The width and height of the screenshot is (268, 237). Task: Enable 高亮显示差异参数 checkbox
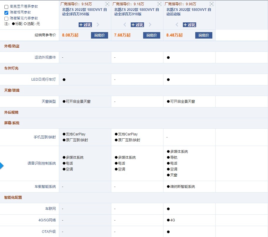pyautogui.click(x=6, y=7)
